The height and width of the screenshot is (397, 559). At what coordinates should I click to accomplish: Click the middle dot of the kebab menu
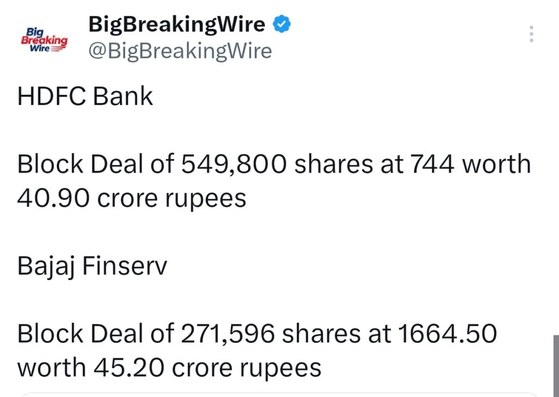(x=531, y=34)
